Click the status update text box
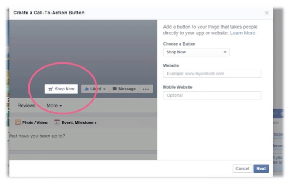Image resolution: width=288 pixels, height=188 pixels. pyautogui.click(x=83, y=139)
